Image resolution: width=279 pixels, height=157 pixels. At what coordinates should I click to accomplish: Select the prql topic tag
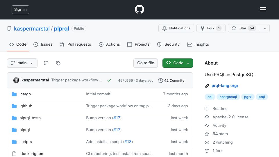pyautogui.click(x=262, y=97)
